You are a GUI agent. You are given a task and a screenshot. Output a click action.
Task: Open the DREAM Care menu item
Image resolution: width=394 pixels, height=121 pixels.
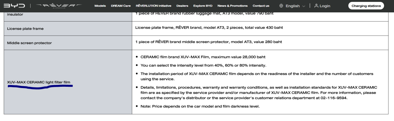pos(121,6)
